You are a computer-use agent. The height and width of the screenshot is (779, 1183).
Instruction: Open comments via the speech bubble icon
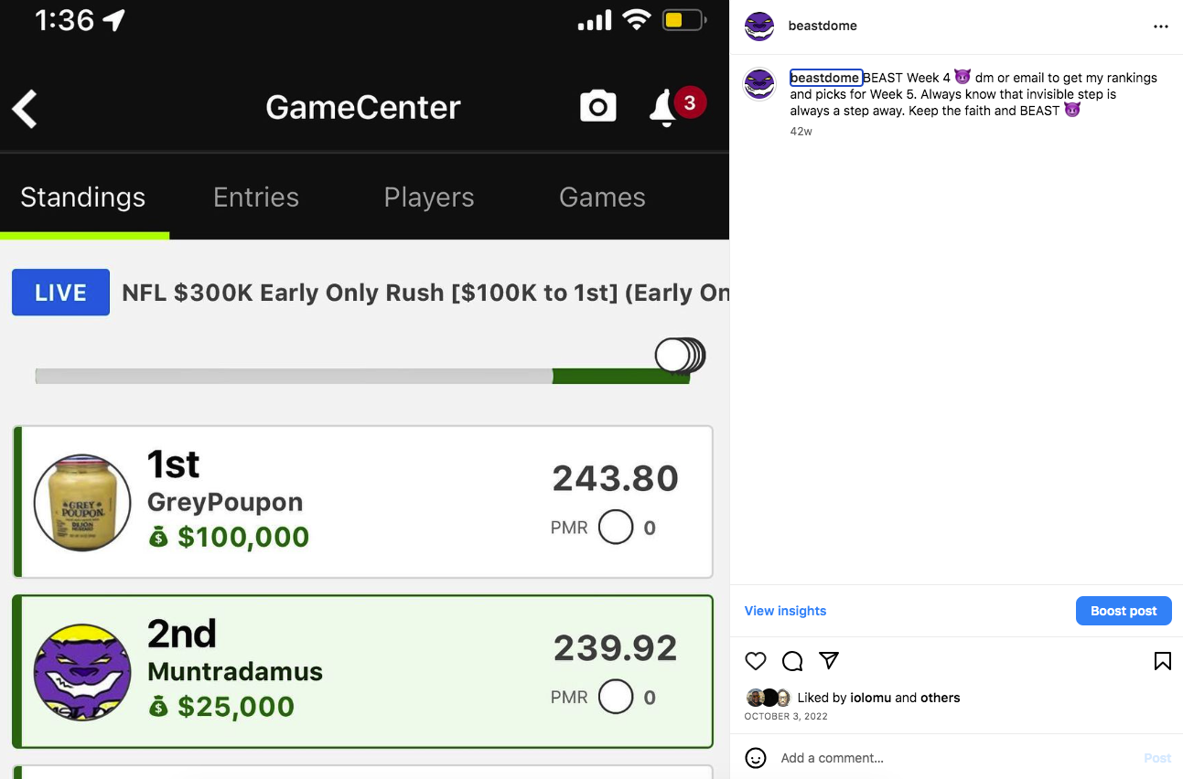point(792,661)
